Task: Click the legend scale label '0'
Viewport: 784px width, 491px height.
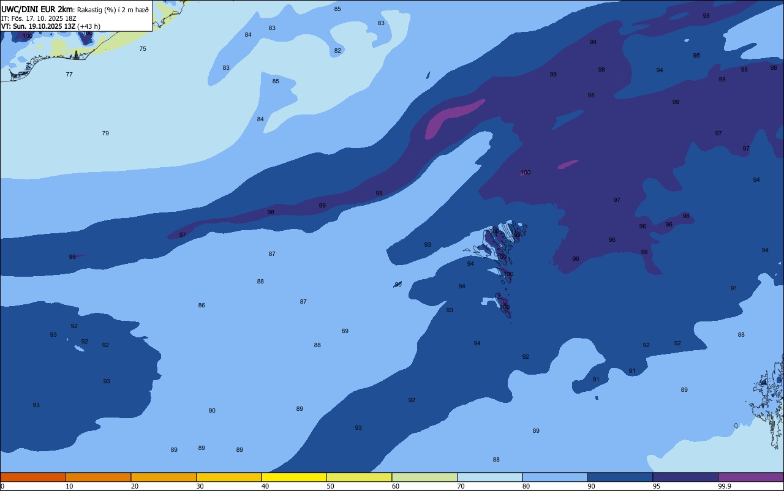Action: click(2, 486)
